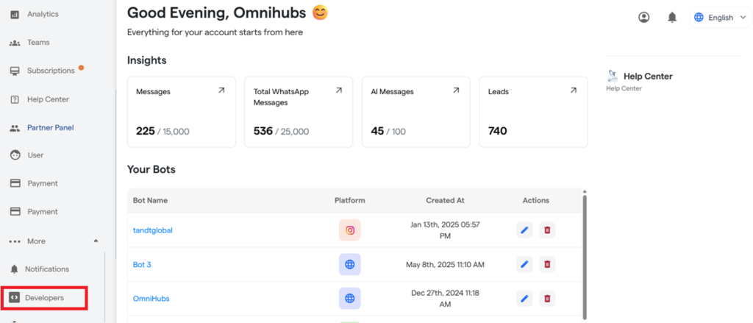Open the user account profile icon
The height and width of the screenshot is (323, 753).
click(644, 18)
